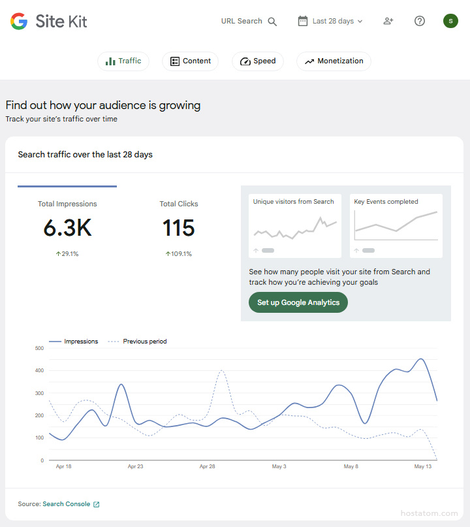Image resolution: width=470 pixels, height=527 pixels.
Task: Click the Key Events completed card
Action: coord(396,226)
